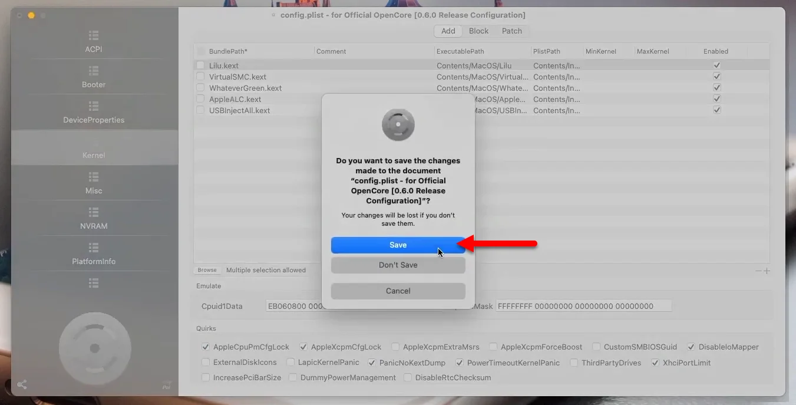This screenshot has width=796, height=405.
Task: Open PlatformInfo in the sidebar
Action: click(94, 253)
